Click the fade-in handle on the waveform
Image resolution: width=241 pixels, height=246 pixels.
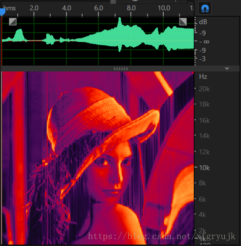tap(13, 22)
